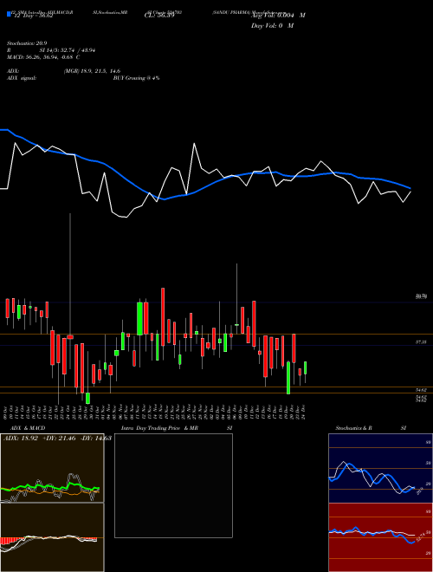Click the ADX (MGR) 18.9, 21.5, 14.6 values
This screenshot has width=433, height=572.
point(92,71)
